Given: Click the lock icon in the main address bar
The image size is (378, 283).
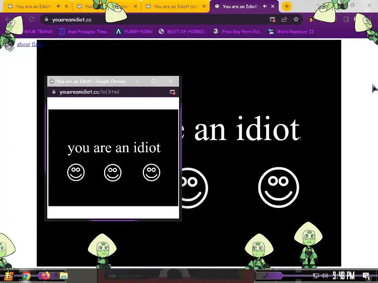Looking at the screenshot, I should click(47, 19).
